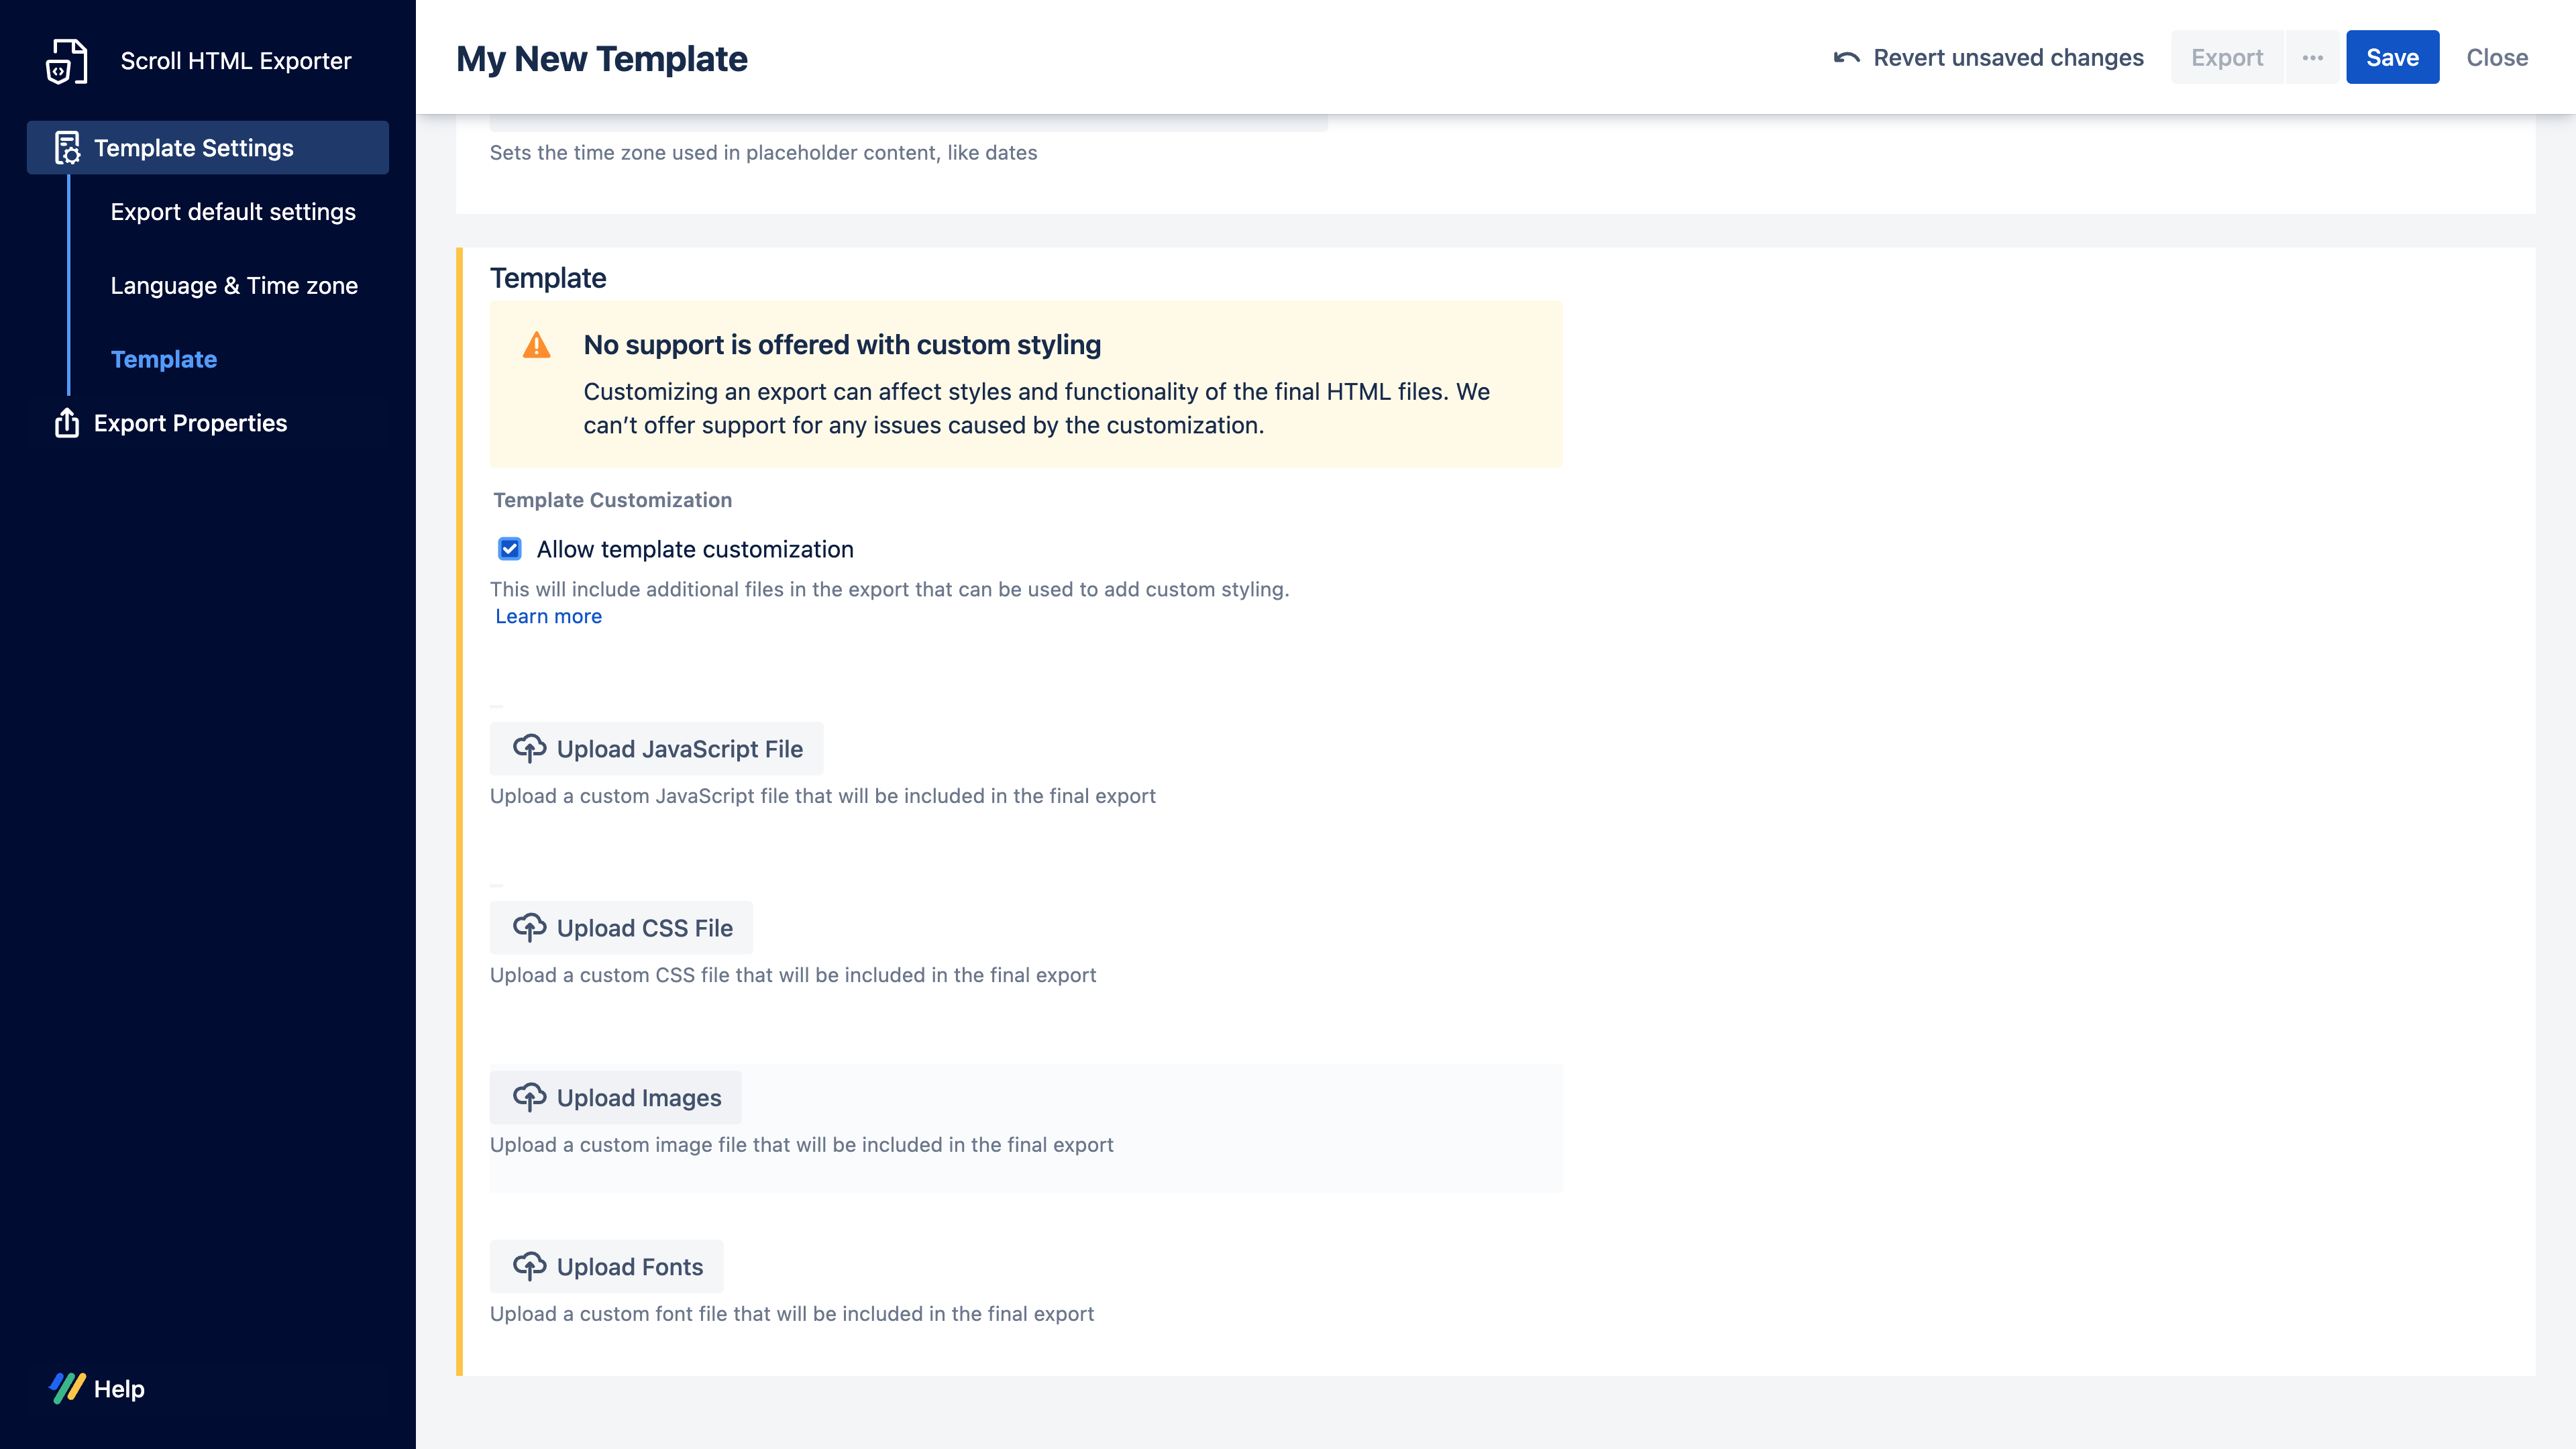
Task: Open the Language & Time zone settings page
Action: point(234,285)
